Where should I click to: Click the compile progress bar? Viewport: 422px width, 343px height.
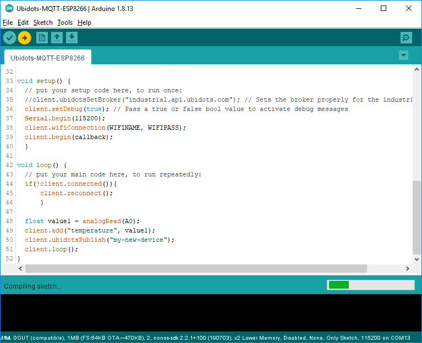tap(371, 285)
